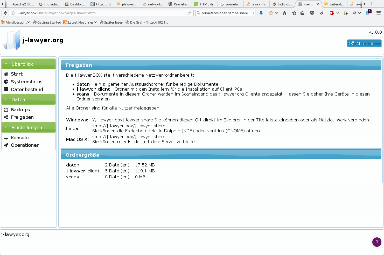Click the Adblock Plus ABP icon
This screenshot has height=255, width=384.
(x=332, y=13)
